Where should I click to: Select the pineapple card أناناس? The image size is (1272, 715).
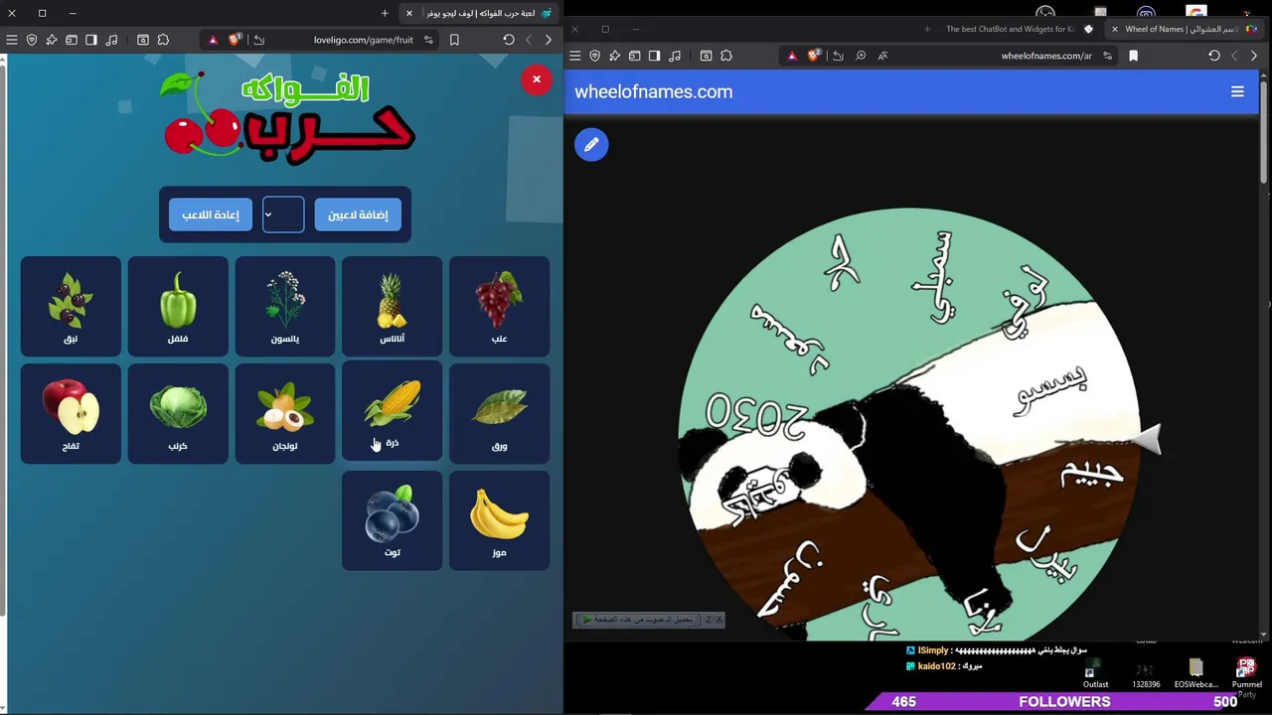392,306
